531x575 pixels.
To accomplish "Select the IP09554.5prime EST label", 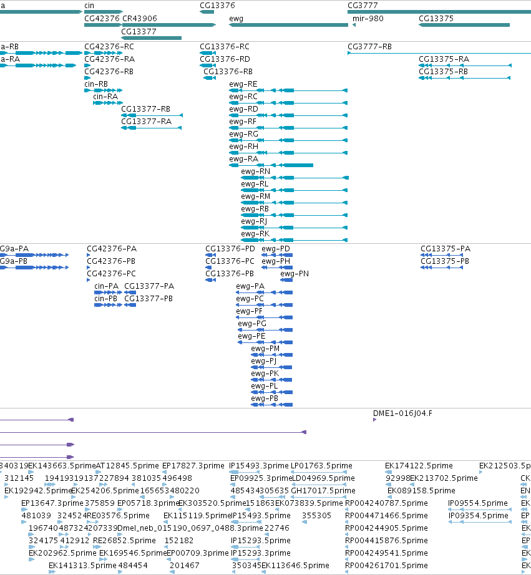I will [x=478, y=503].
